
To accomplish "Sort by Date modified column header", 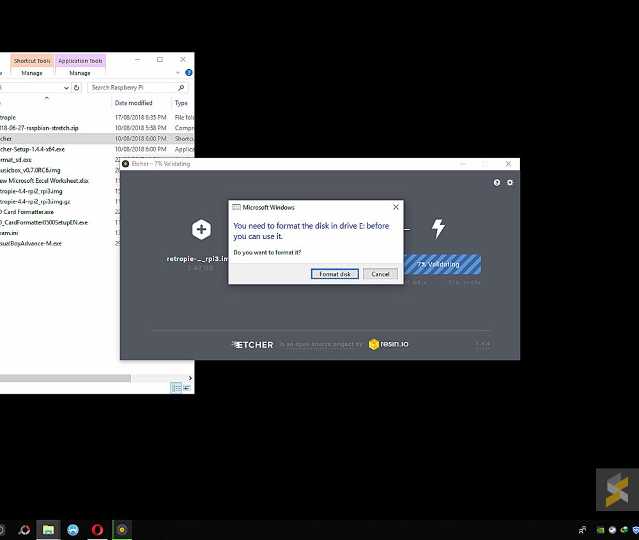I will [134, 103].
